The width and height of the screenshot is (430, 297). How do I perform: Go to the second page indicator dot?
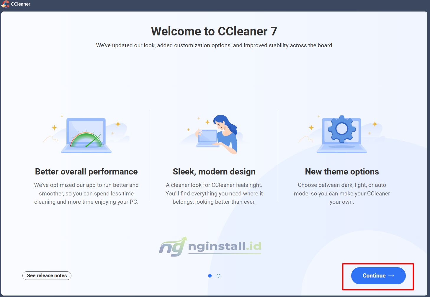218,276
